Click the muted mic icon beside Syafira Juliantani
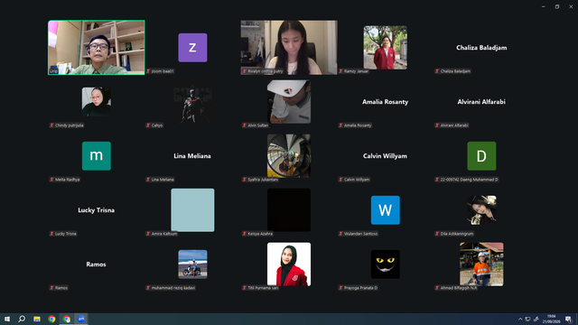 [245, 180]
